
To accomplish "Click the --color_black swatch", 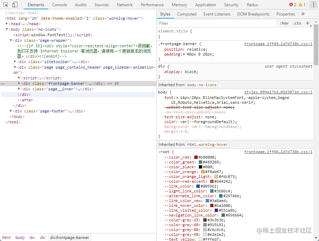I will (200, 167).
